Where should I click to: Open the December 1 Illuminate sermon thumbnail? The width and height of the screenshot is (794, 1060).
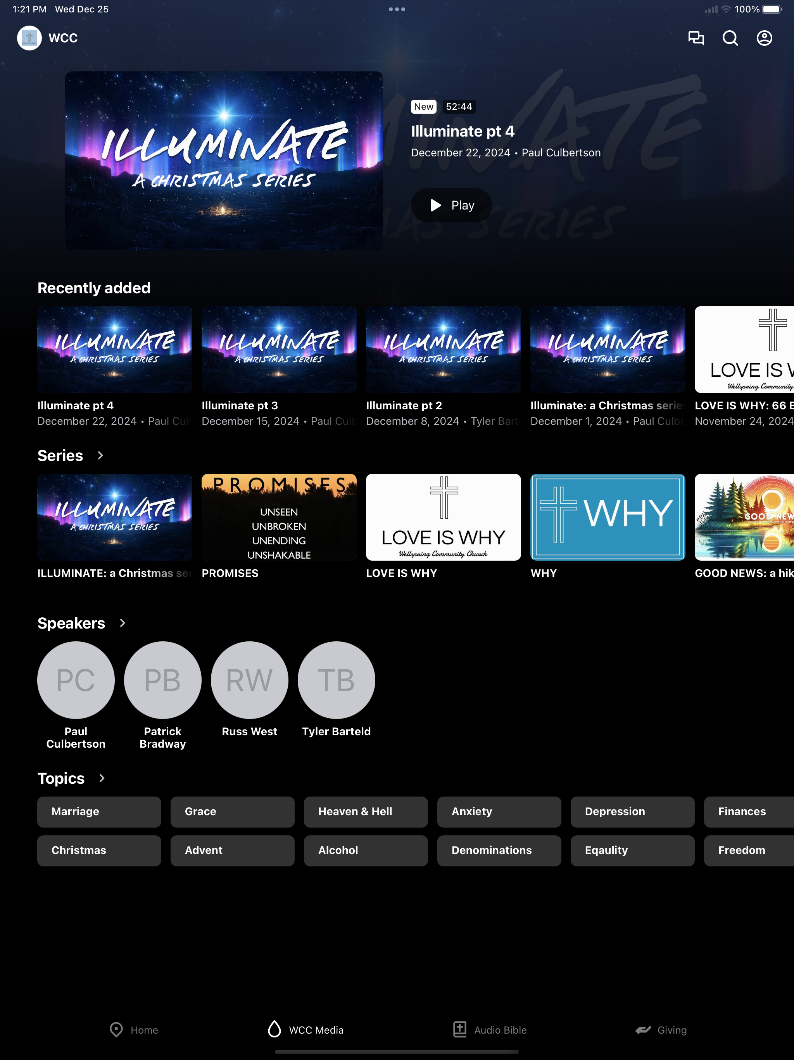pos(608,349)
